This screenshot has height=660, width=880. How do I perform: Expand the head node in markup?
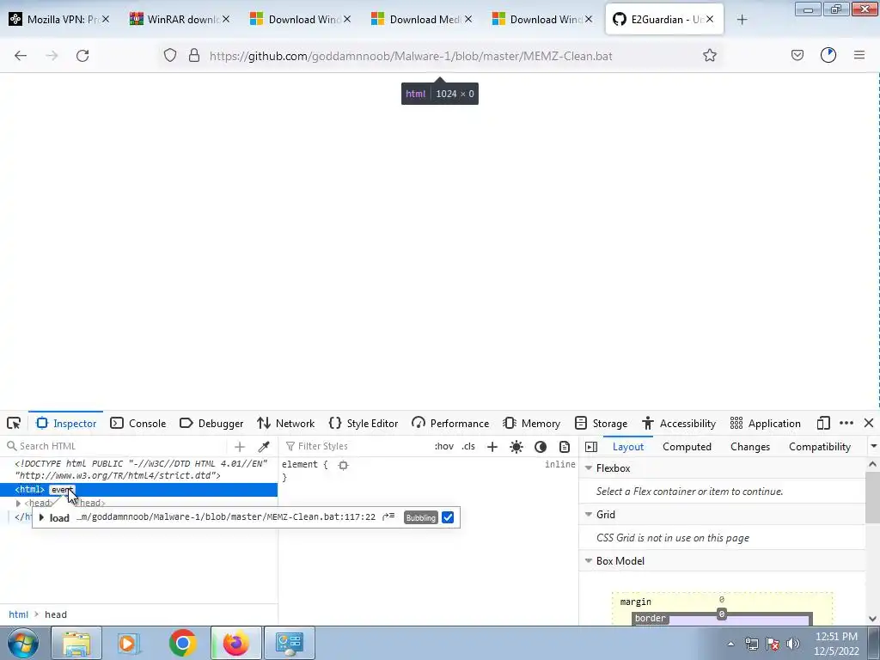[18, 504]
